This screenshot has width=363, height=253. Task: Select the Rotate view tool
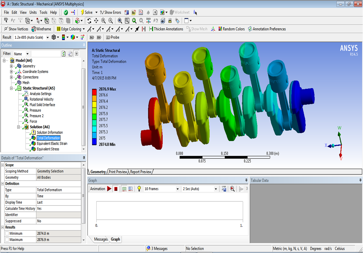(x=89, y=21)
